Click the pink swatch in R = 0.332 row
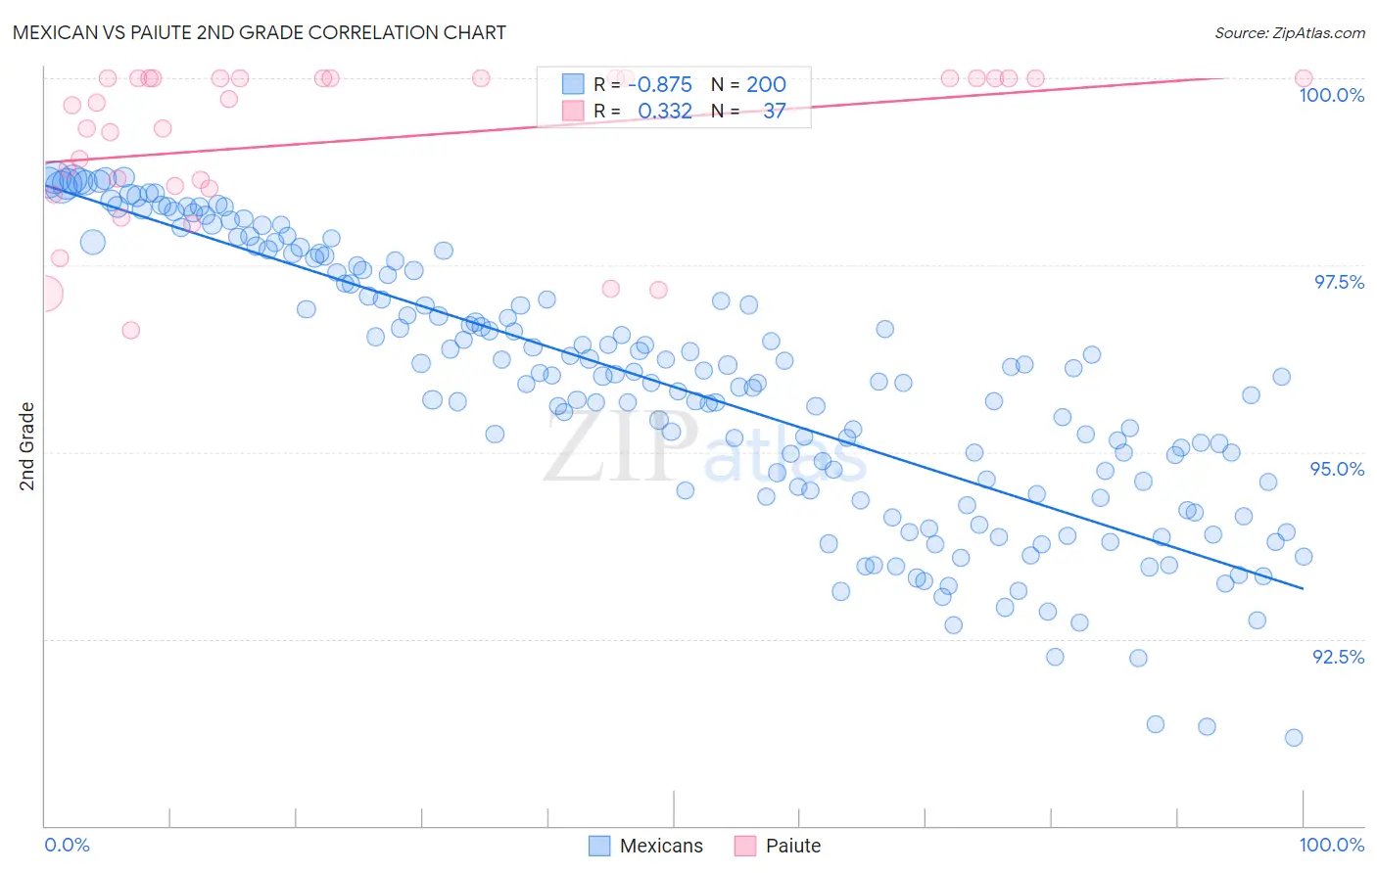The width and height of the screenshot is (1377, 873). tap(573, 111)
